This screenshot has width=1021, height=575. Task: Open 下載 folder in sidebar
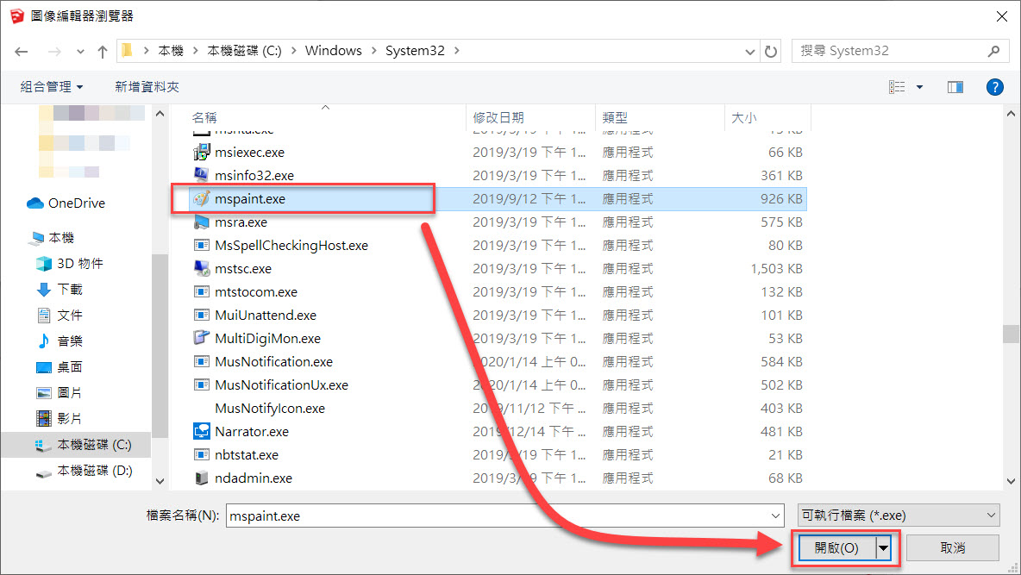click(60, 289)
